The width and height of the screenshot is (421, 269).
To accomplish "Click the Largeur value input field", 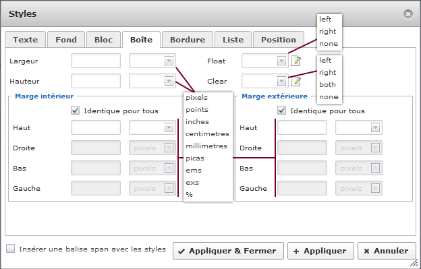I will 96,61.
